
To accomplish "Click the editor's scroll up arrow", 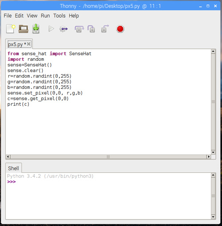I will (213, 52).
